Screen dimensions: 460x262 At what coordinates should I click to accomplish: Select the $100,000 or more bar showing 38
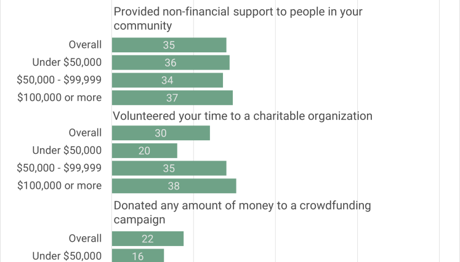click(x=174, y=186)
